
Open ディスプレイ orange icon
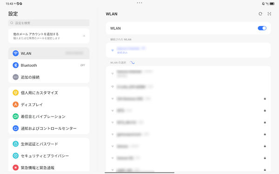pyautogui.click(x=15, y=104)
